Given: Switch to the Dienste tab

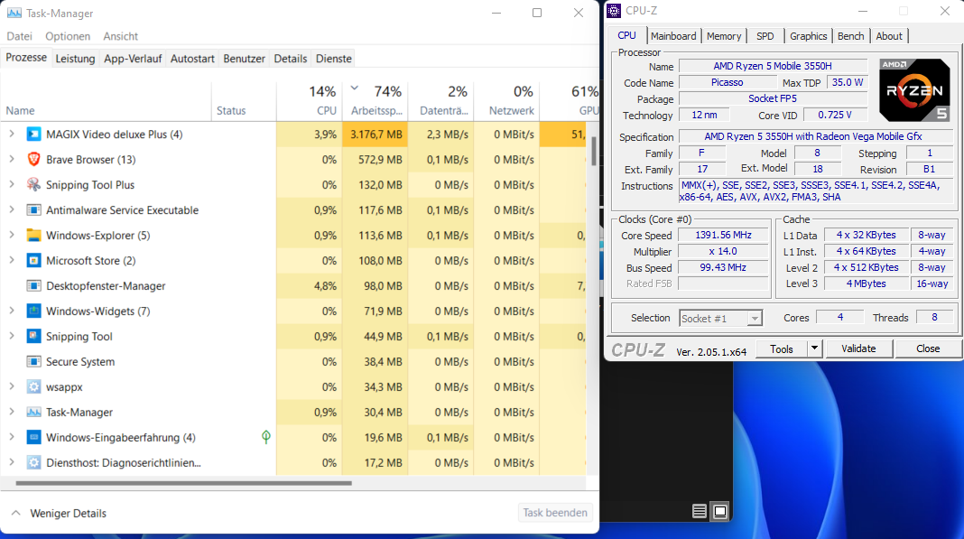Looking at the screenshot, I should point(334,59).
